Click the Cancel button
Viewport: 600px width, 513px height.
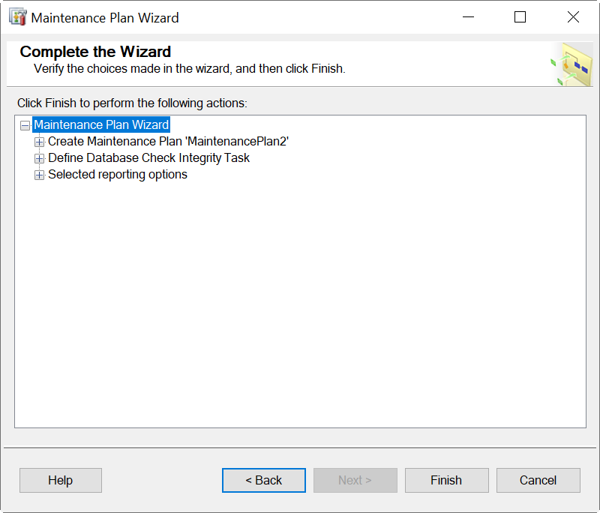538,480
